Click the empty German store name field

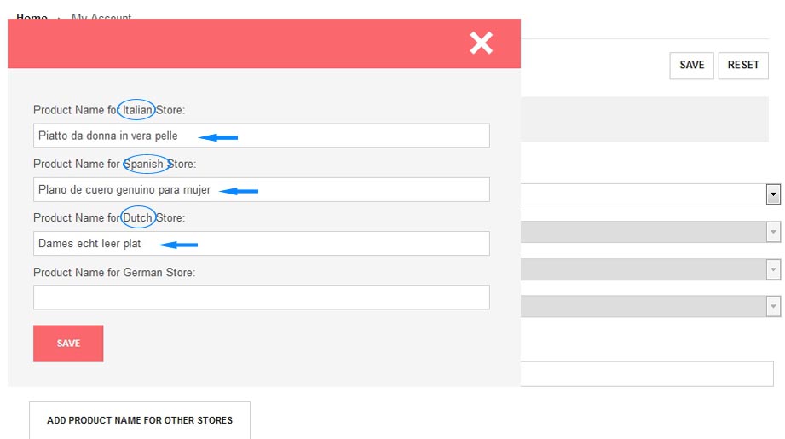(261, 297)
